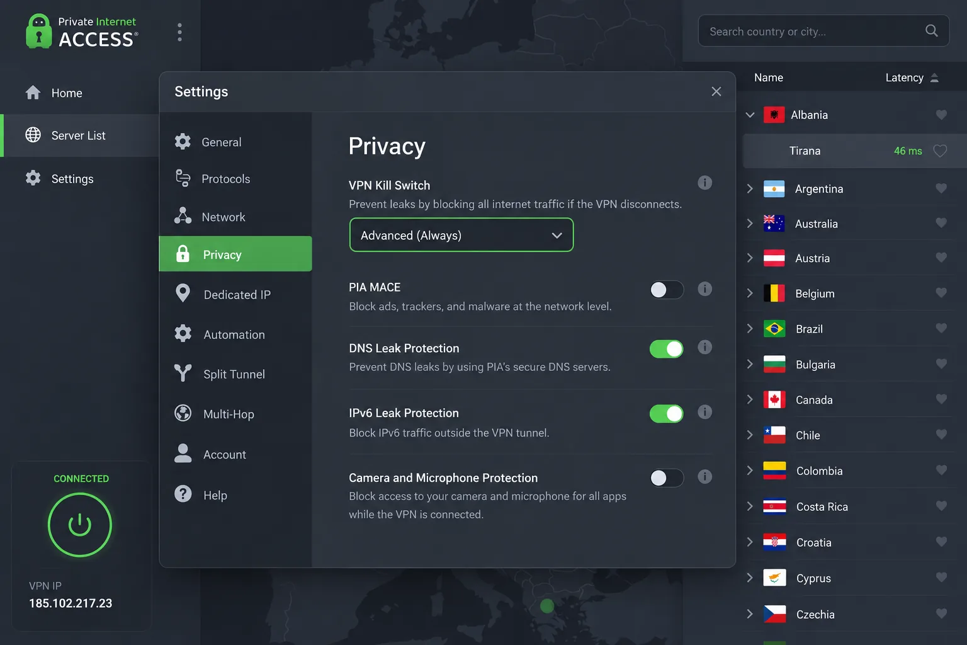
Task: Open the Split Tunnel settings tab
Action: (235, 374)
